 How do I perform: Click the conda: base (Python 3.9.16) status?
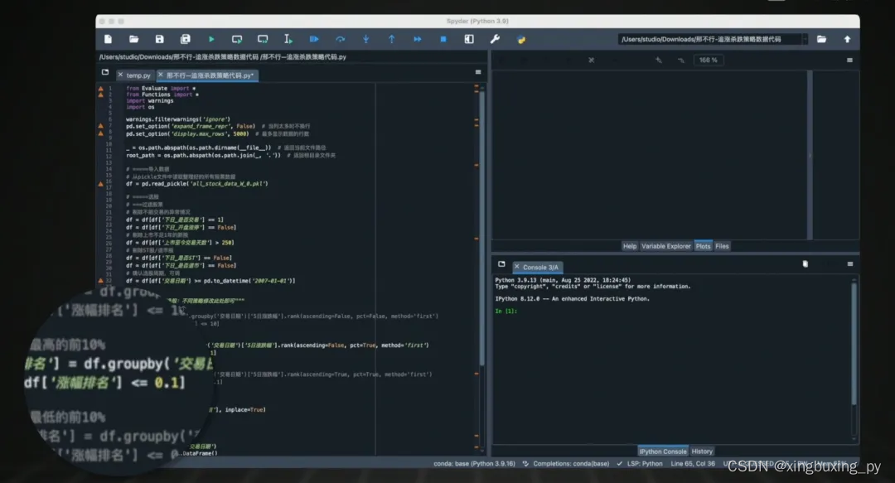coord(474,464)
